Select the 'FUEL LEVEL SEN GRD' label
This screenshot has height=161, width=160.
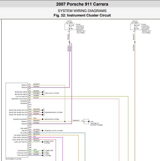pos(20,140)
